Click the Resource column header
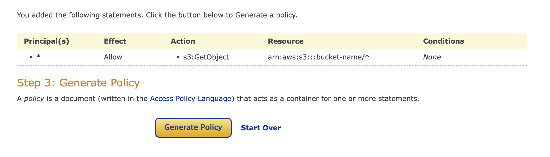The image size is (550, 157). tap(286, 41)
